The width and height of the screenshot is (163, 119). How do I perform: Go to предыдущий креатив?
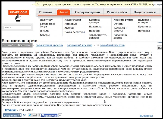[x=49, y=45]
